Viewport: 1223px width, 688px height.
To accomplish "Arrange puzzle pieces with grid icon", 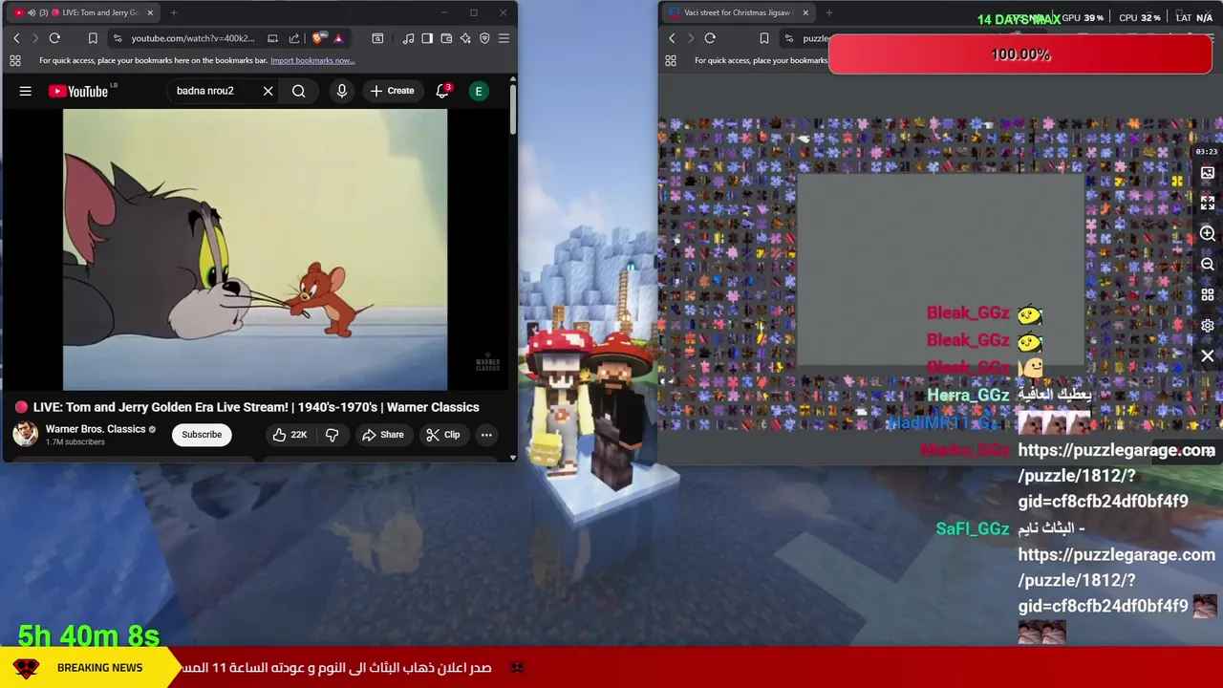I will pyautogui.click(x=1208, y=295).
